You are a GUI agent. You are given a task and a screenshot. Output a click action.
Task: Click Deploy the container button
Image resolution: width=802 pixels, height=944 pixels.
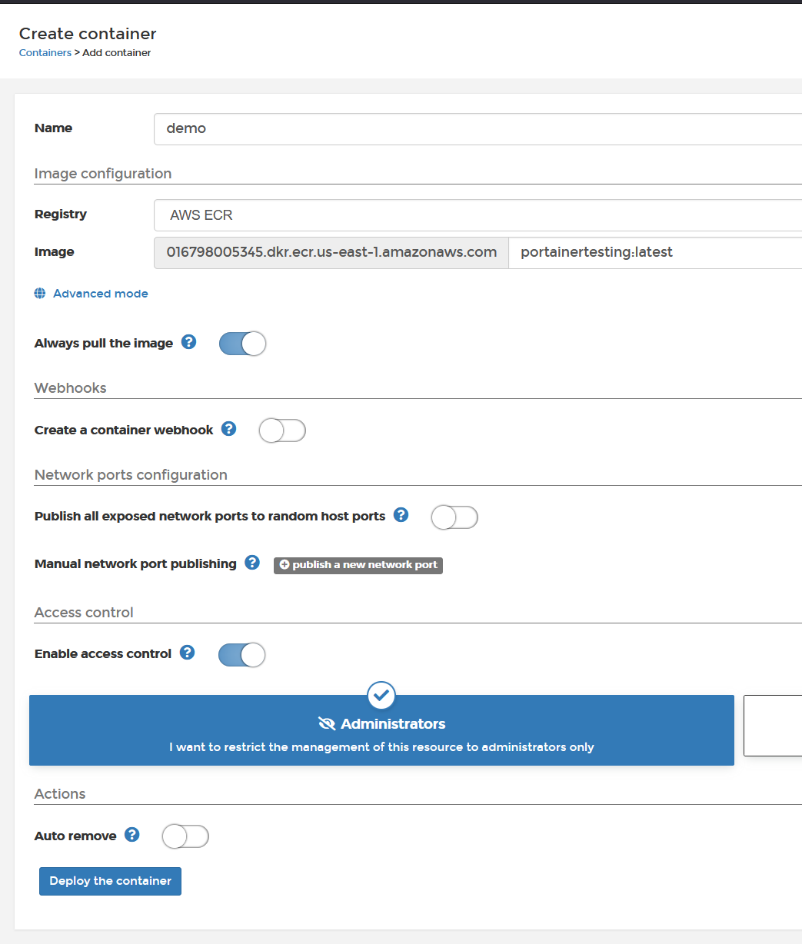pyautogui.click(x=110, y=881)
